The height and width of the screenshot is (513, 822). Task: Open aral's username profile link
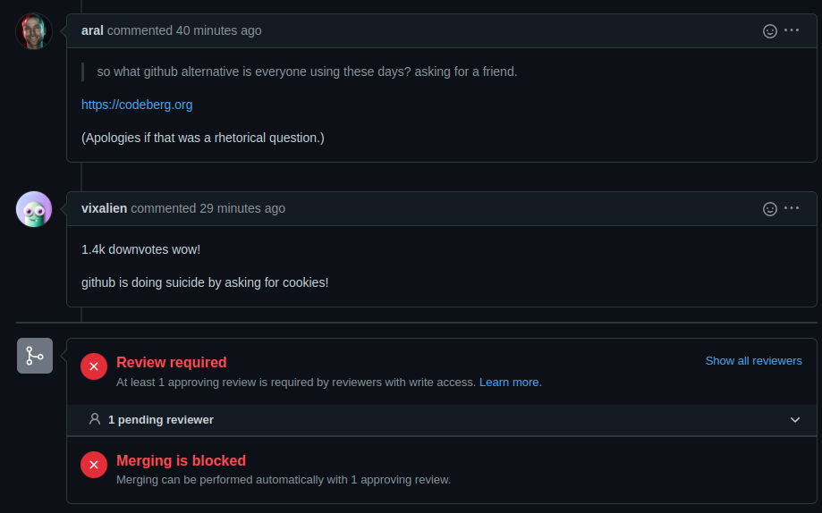pos(92,30)
